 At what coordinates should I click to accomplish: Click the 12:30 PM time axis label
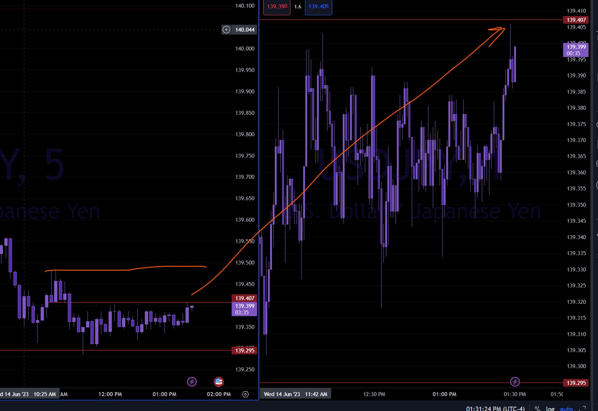point(374,394)
